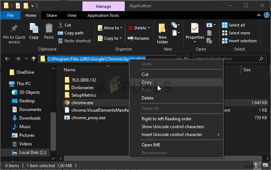This screenshot has width=271, height=170.
Task: Select Right to left Reading order
Action: 176,119
